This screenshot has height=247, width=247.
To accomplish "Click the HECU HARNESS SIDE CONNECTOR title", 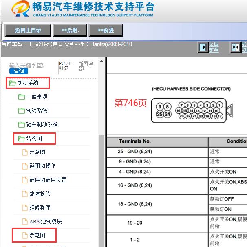I will tap(191, 89).
